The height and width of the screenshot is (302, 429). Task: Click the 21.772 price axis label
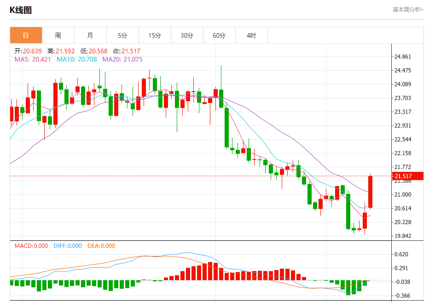(402, 167)
